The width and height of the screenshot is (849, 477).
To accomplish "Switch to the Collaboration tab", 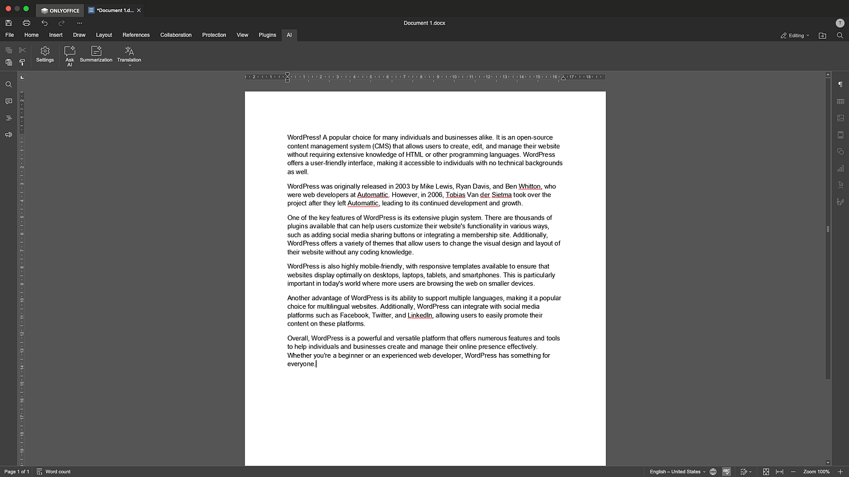I will click(176, 35).
